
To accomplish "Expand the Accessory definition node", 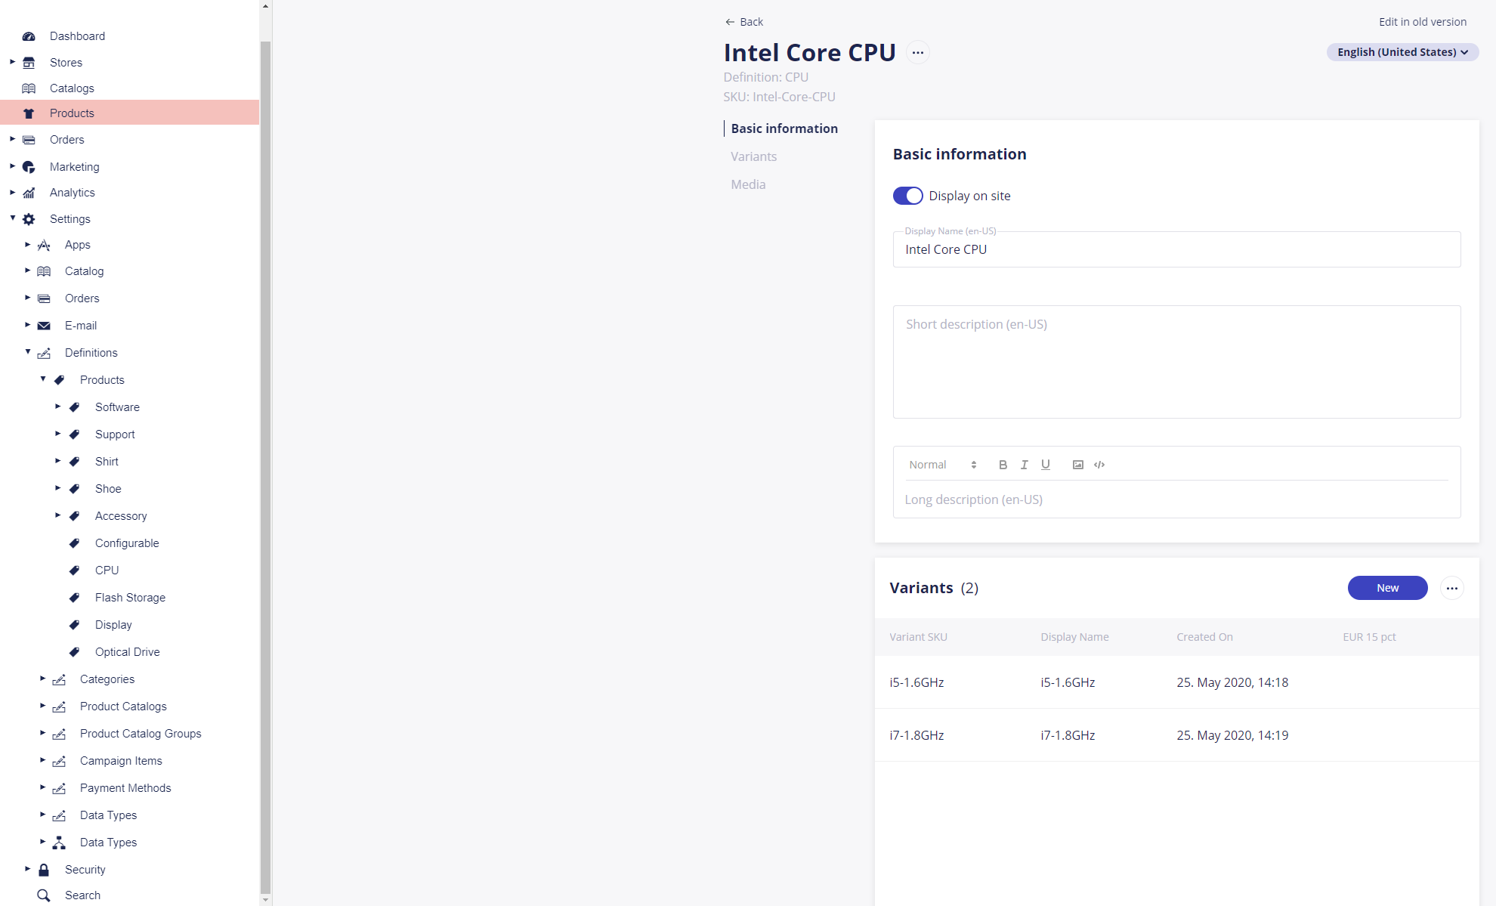I will coord(57,515).
